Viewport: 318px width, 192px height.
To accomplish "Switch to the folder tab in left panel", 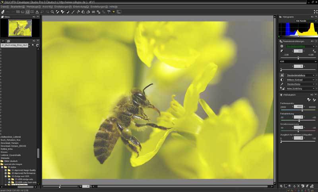I will [x=8, y=41].
